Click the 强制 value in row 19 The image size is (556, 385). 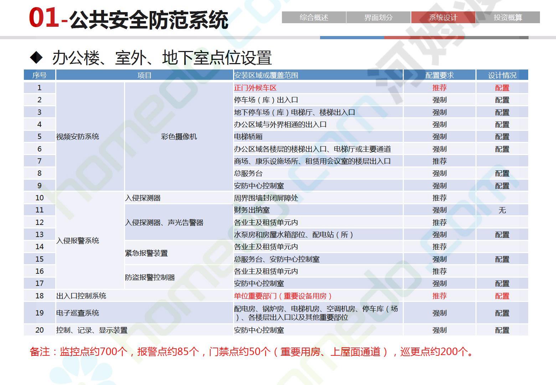coord(439,313)
